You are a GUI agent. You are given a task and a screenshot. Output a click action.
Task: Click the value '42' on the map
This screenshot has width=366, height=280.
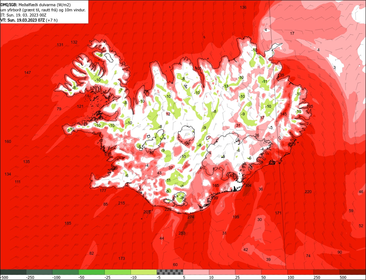pos(246,250)
